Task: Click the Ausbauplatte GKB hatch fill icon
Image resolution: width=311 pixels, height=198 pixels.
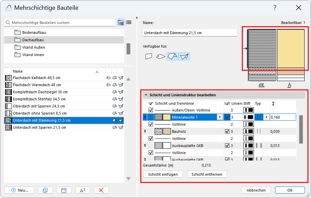Action: point(158,146)
